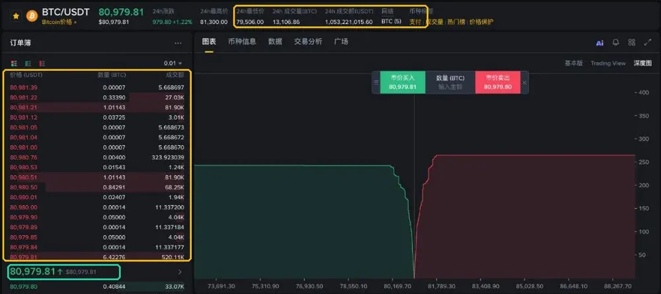Open the 币种信息 tab
661x294 pixels.
click(x=242, y=42)
